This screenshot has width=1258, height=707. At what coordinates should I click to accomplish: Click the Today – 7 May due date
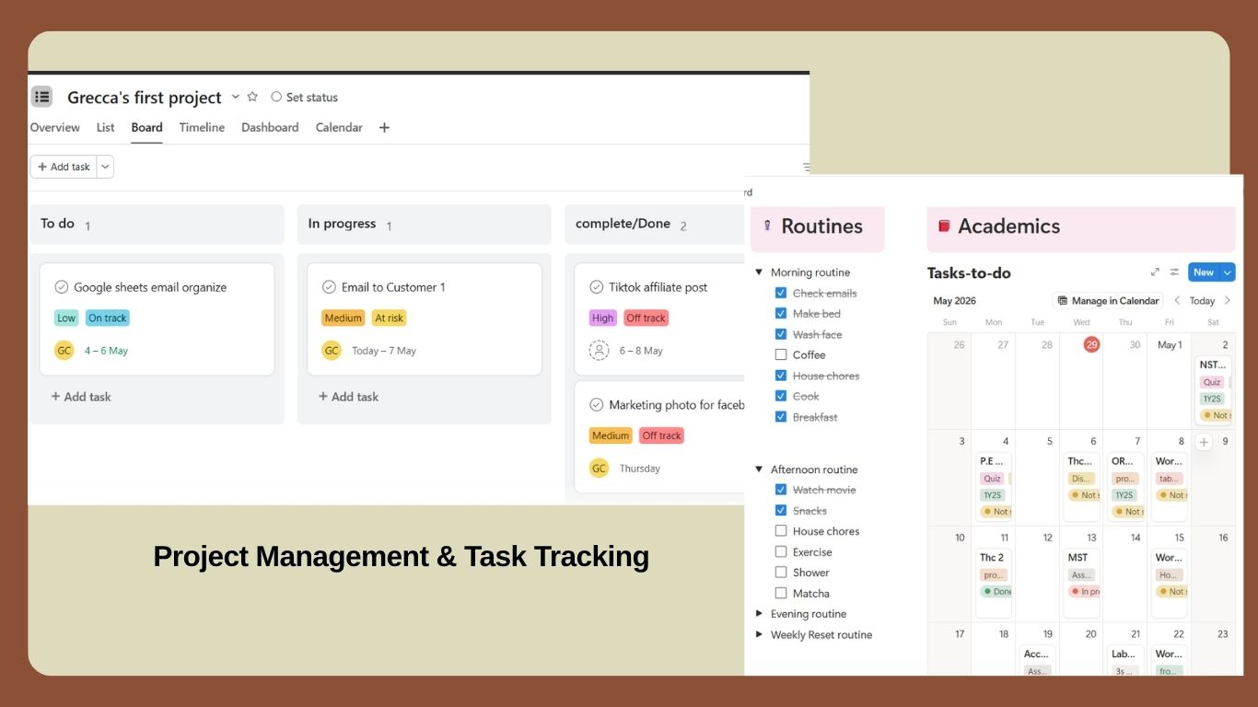pos(384,351)
